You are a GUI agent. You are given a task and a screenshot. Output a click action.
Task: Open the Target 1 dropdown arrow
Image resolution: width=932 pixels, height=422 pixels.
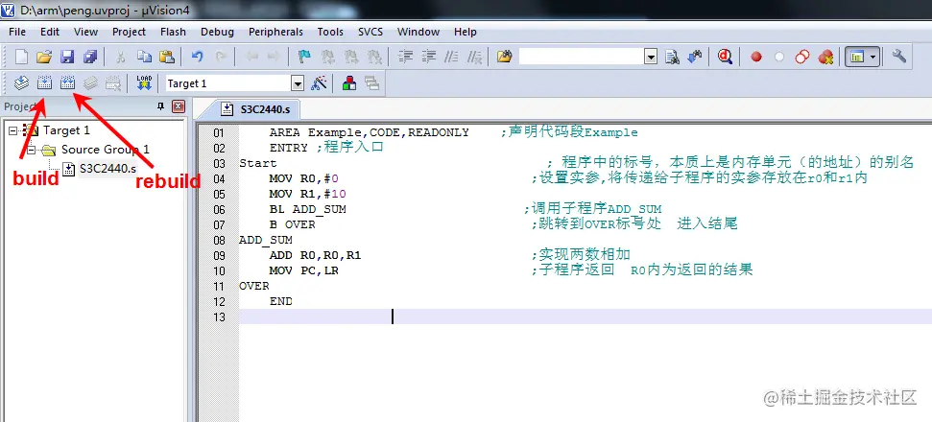pyautogui.click(x=298, y=83)
